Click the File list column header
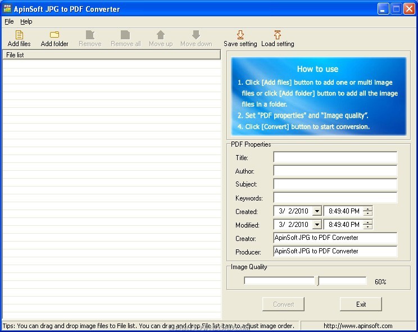 (111, 54)
